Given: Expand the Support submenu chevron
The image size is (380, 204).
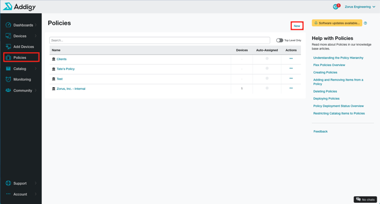Looking at the screenshot, I should [x=35, y=183].
